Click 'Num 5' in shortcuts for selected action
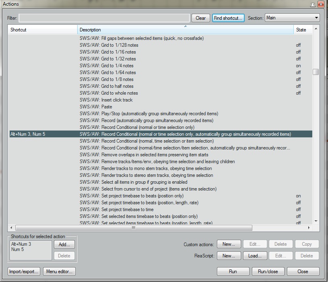The height and width of the screenshot is (282, 328). [18, 249]
